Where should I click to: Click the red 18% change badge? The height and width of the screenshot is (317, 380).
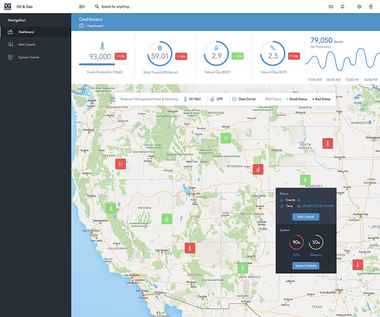(x=181, y=57)
